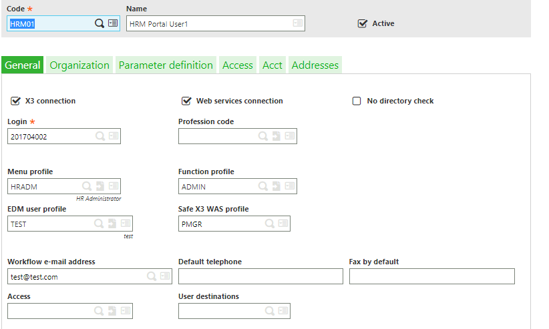Click the jump-to arrow icon in Access field
Screen dimensions: 549x329
(112, 310)
